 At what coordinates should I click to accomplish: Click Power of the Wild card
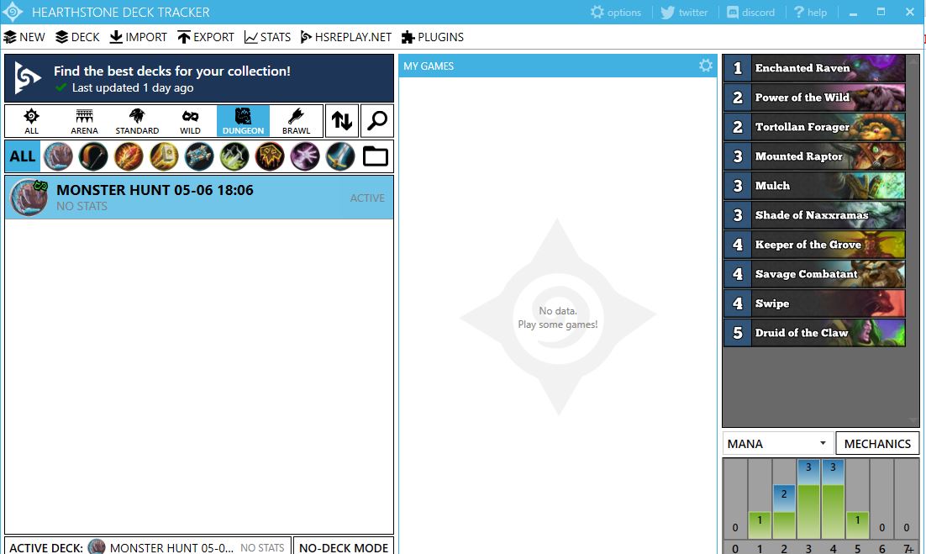coord(814,98)
